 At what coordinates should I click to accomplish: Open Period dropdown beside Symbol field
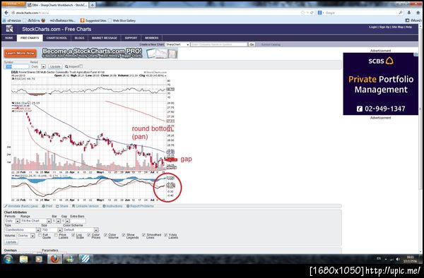click(38, 66)
